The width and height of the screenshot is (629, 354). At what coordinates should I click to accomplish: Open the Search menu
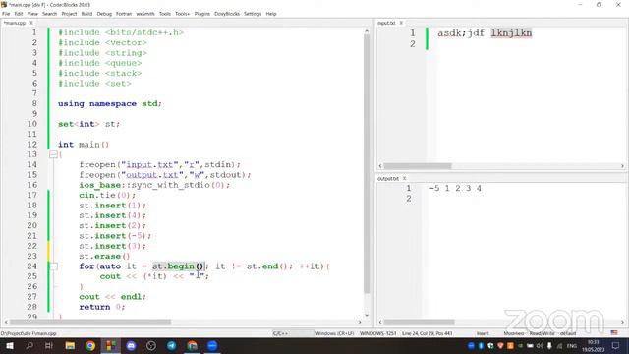(50, 14)
